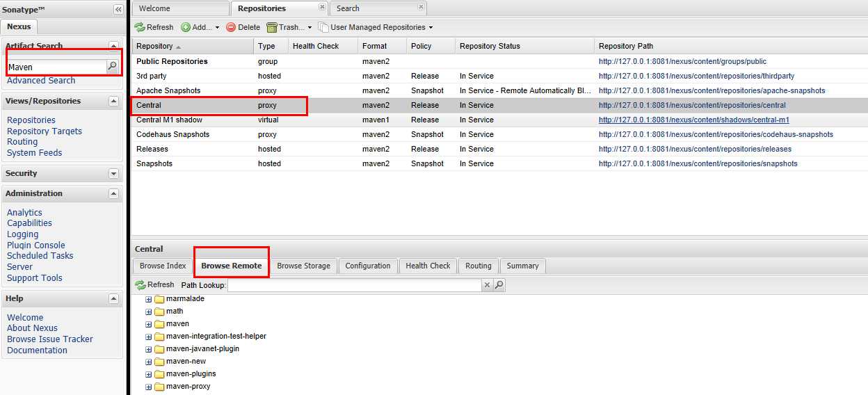This screenshot has width=868, height=395.
Task: Select the Public Repositories row
Action: (499, 62)
